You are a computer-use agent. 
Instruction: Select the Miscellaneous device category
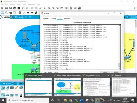point(21,88)
